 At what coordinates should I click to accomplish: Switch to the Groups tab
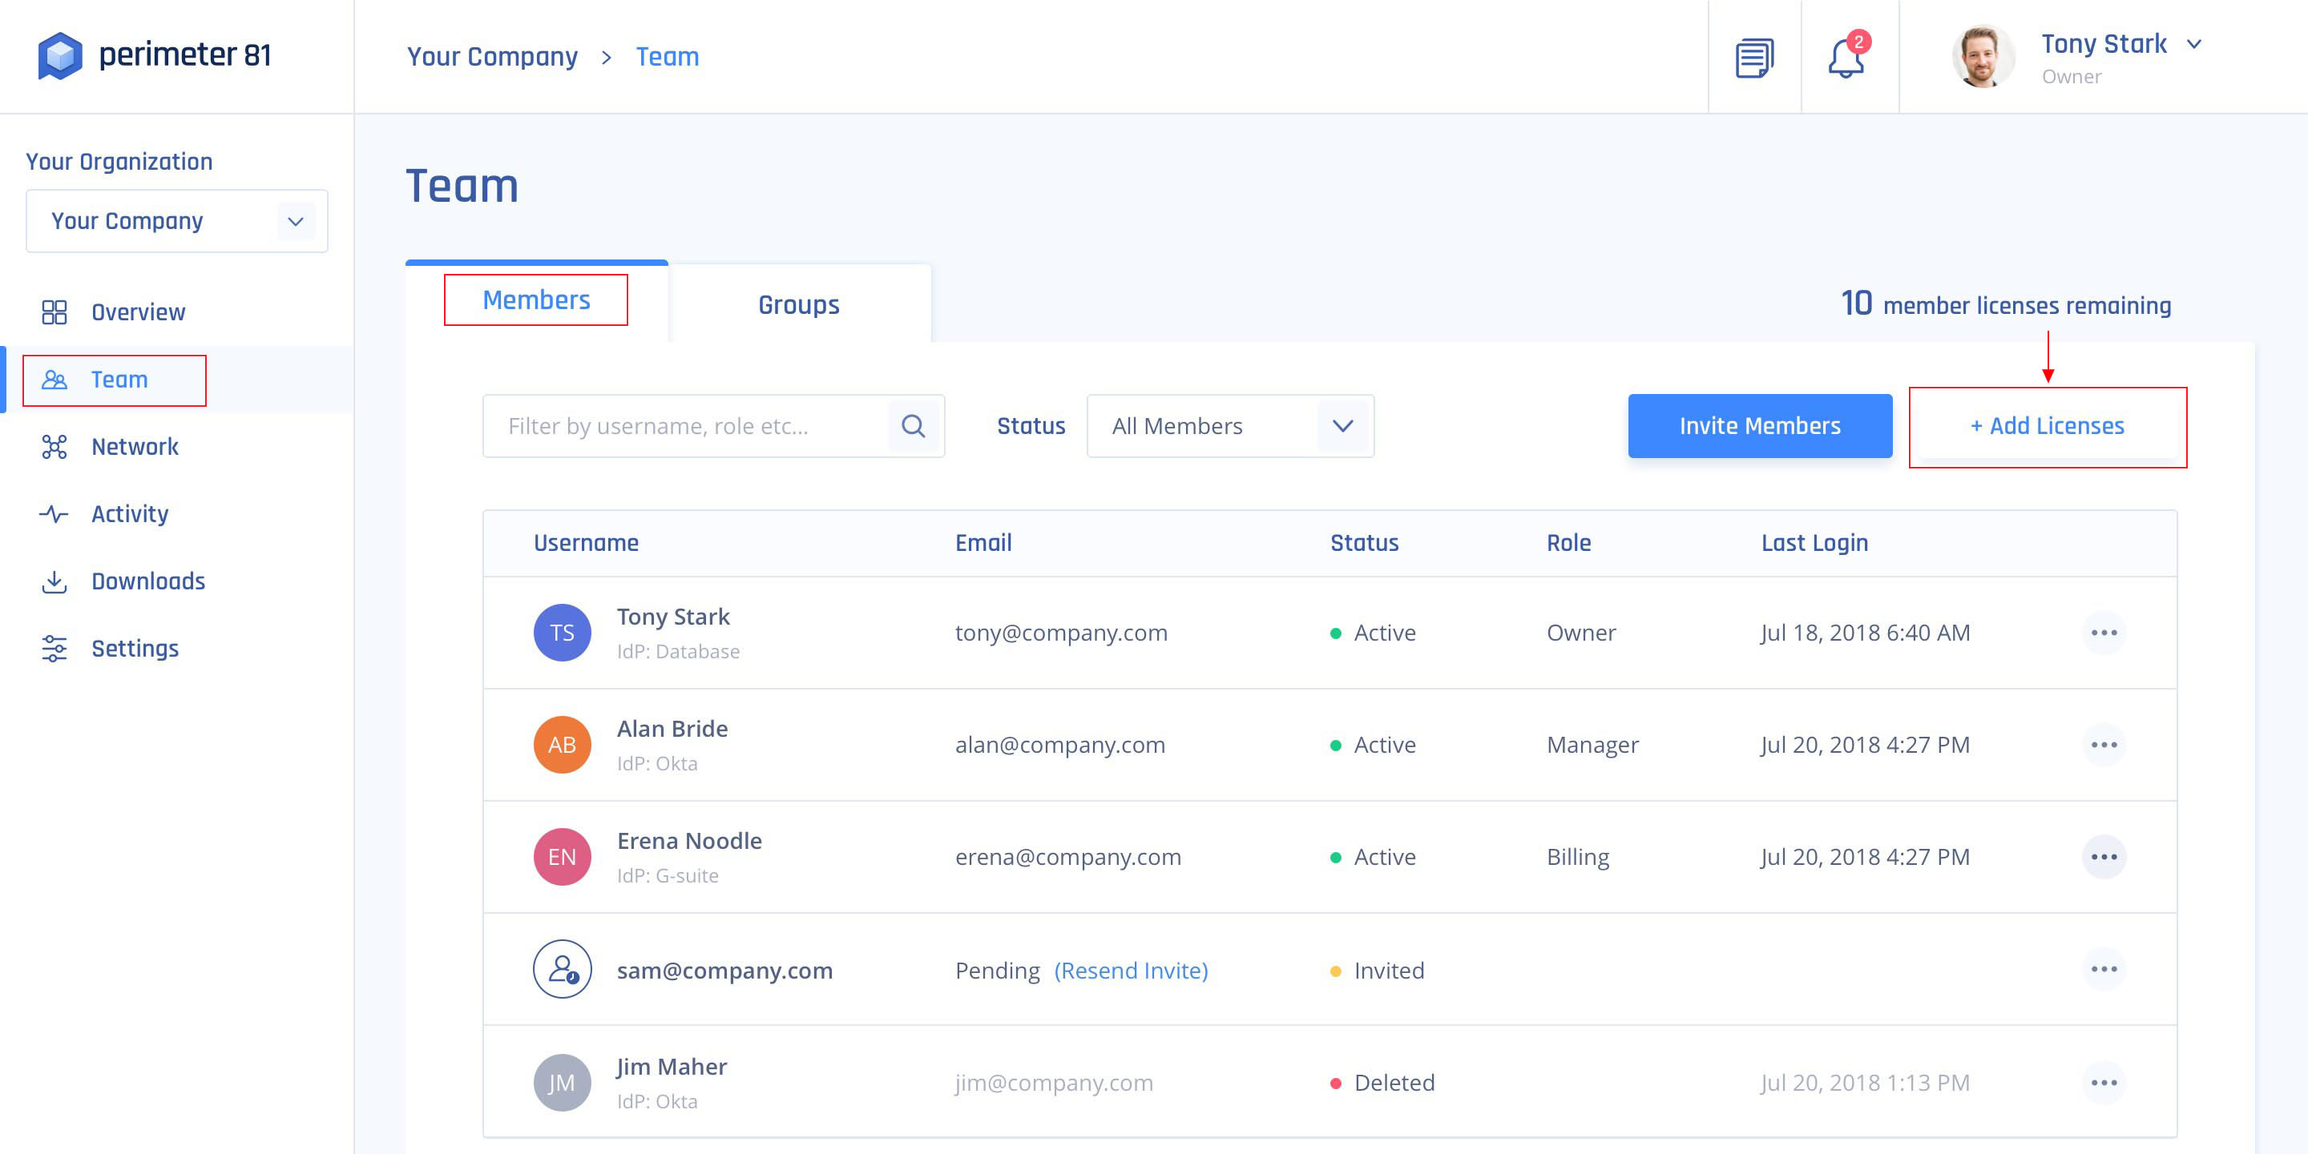798,305
